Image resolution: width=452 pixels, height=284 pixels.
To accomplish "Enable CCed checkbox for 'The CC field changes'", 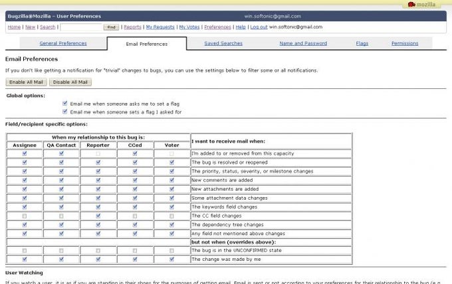I will tap(135, 216).
